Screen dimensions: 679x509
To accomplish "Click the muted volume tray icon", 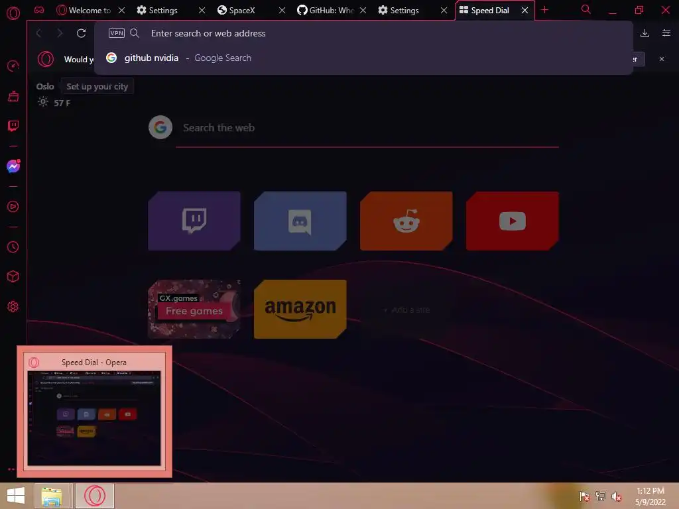I will tap(616, 496).
